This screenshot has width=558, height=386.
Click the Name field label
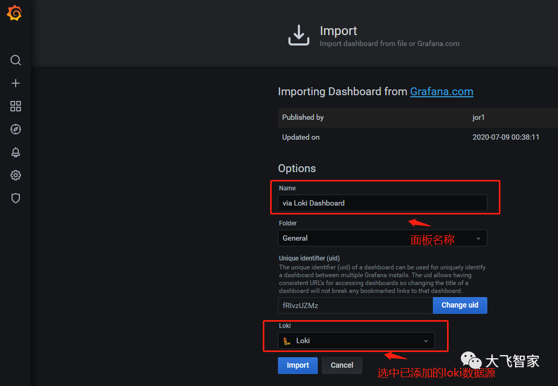pos(287,188)
